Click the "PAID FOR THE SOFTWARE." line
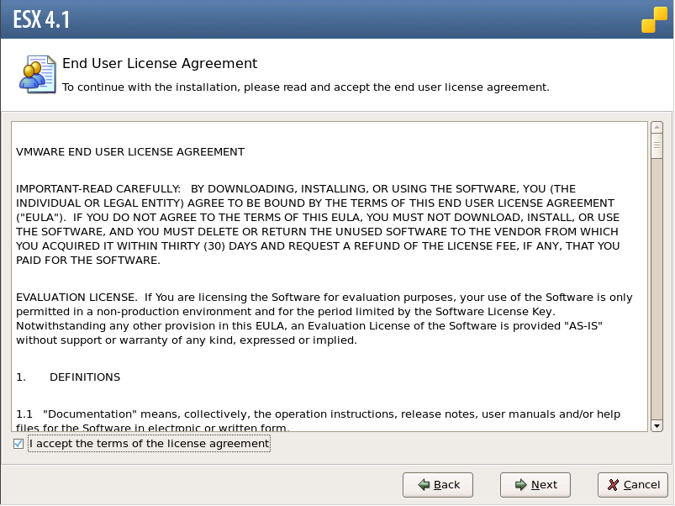Viewport: 675px width, 506px height. pyautogui.click(x=87, y=261)
